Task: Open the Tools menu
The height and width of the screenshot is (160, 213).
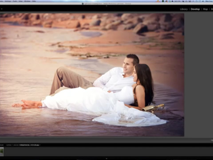Action: (x=15, y=1)
